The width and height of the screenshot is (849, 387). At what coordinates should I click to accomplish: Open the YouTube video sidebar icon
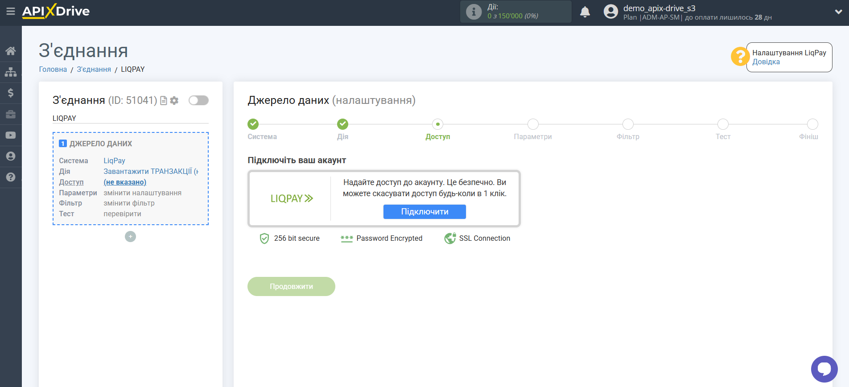[11, 135]
